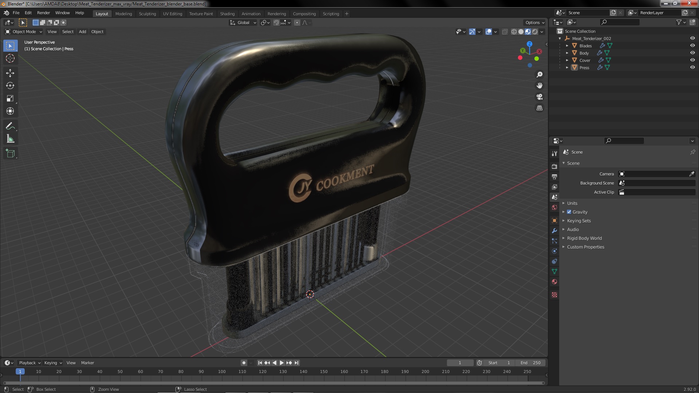Select the Cursor tool

coord(10,59)
